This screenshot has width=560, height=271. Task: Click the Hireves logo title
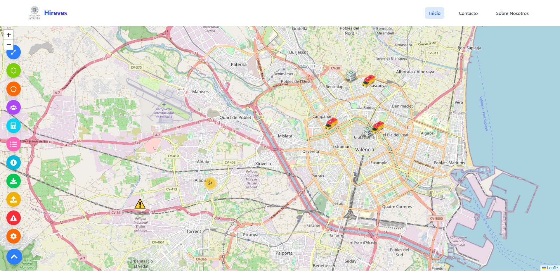point(56,13)
